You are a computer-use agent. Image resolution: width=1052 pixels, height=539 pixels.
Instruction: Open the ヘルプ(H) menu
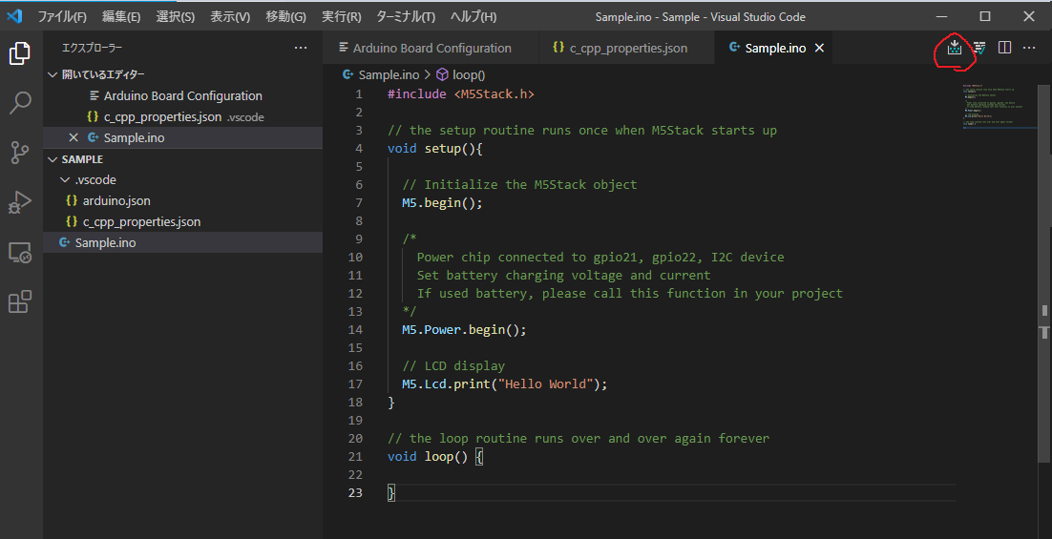pos(473,17)
